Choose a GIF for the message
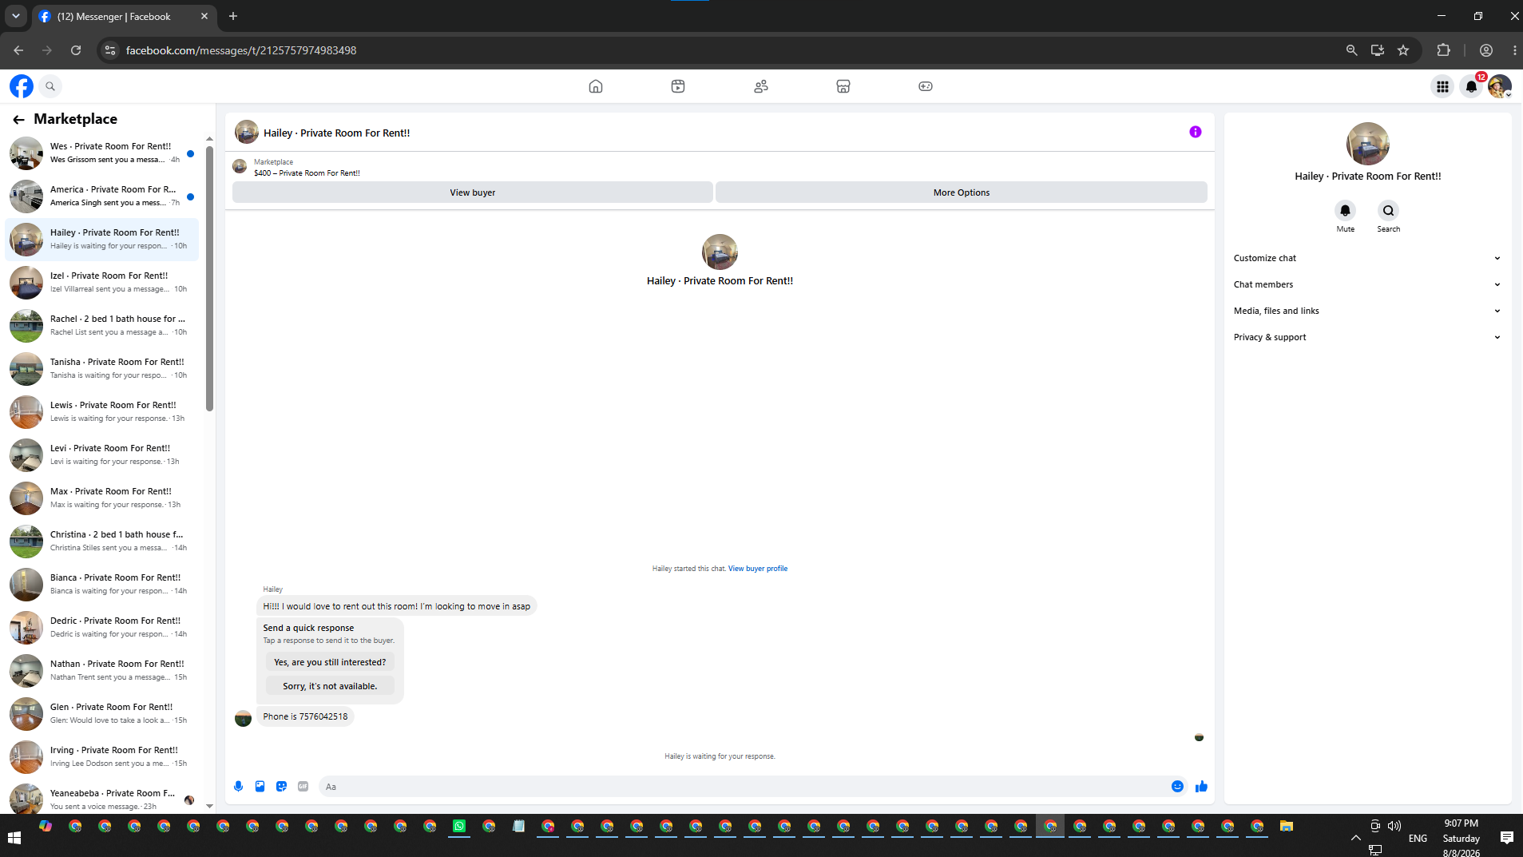The image size is (1523, 857). (x=303, y=787)
